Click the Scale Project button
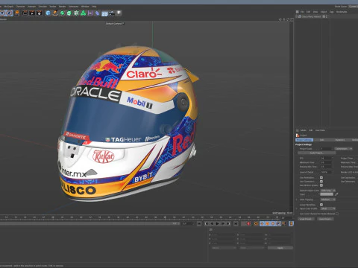 pyautogui.click(x=316, y=153)
